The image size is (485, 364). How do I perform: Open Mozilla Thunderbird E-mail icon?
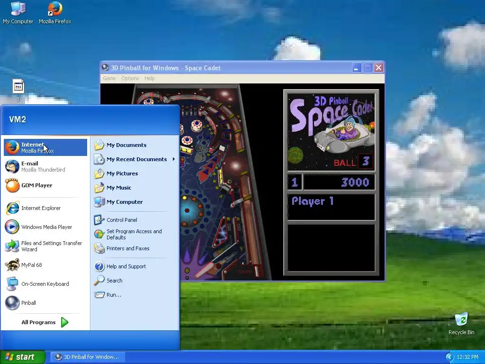12,166
